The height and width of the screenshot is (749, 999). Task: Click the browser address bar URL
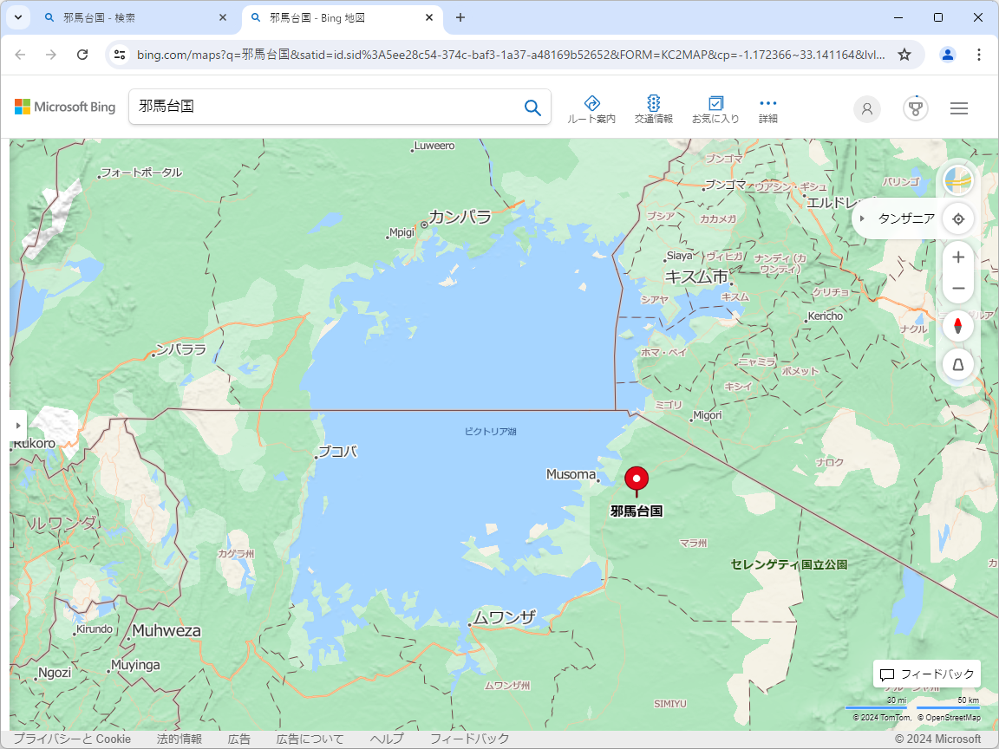pos(510,55)
